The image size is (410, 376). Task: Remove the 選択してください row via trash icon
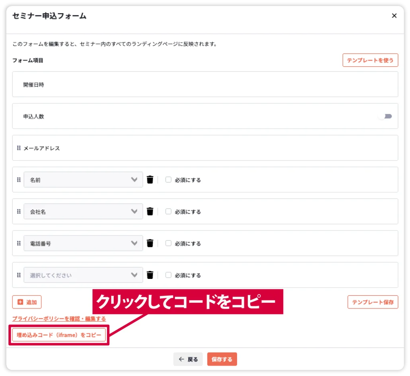150,275
